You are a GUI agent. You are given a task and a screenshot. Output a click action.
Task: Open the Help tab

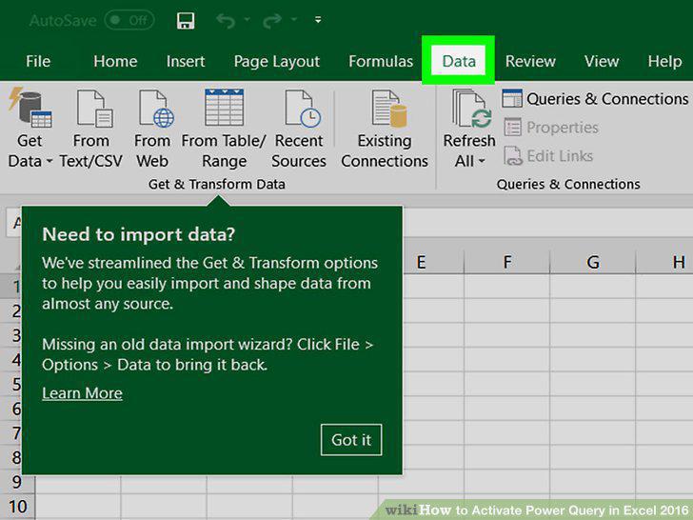pyautogui.click(x=664, y=61)
